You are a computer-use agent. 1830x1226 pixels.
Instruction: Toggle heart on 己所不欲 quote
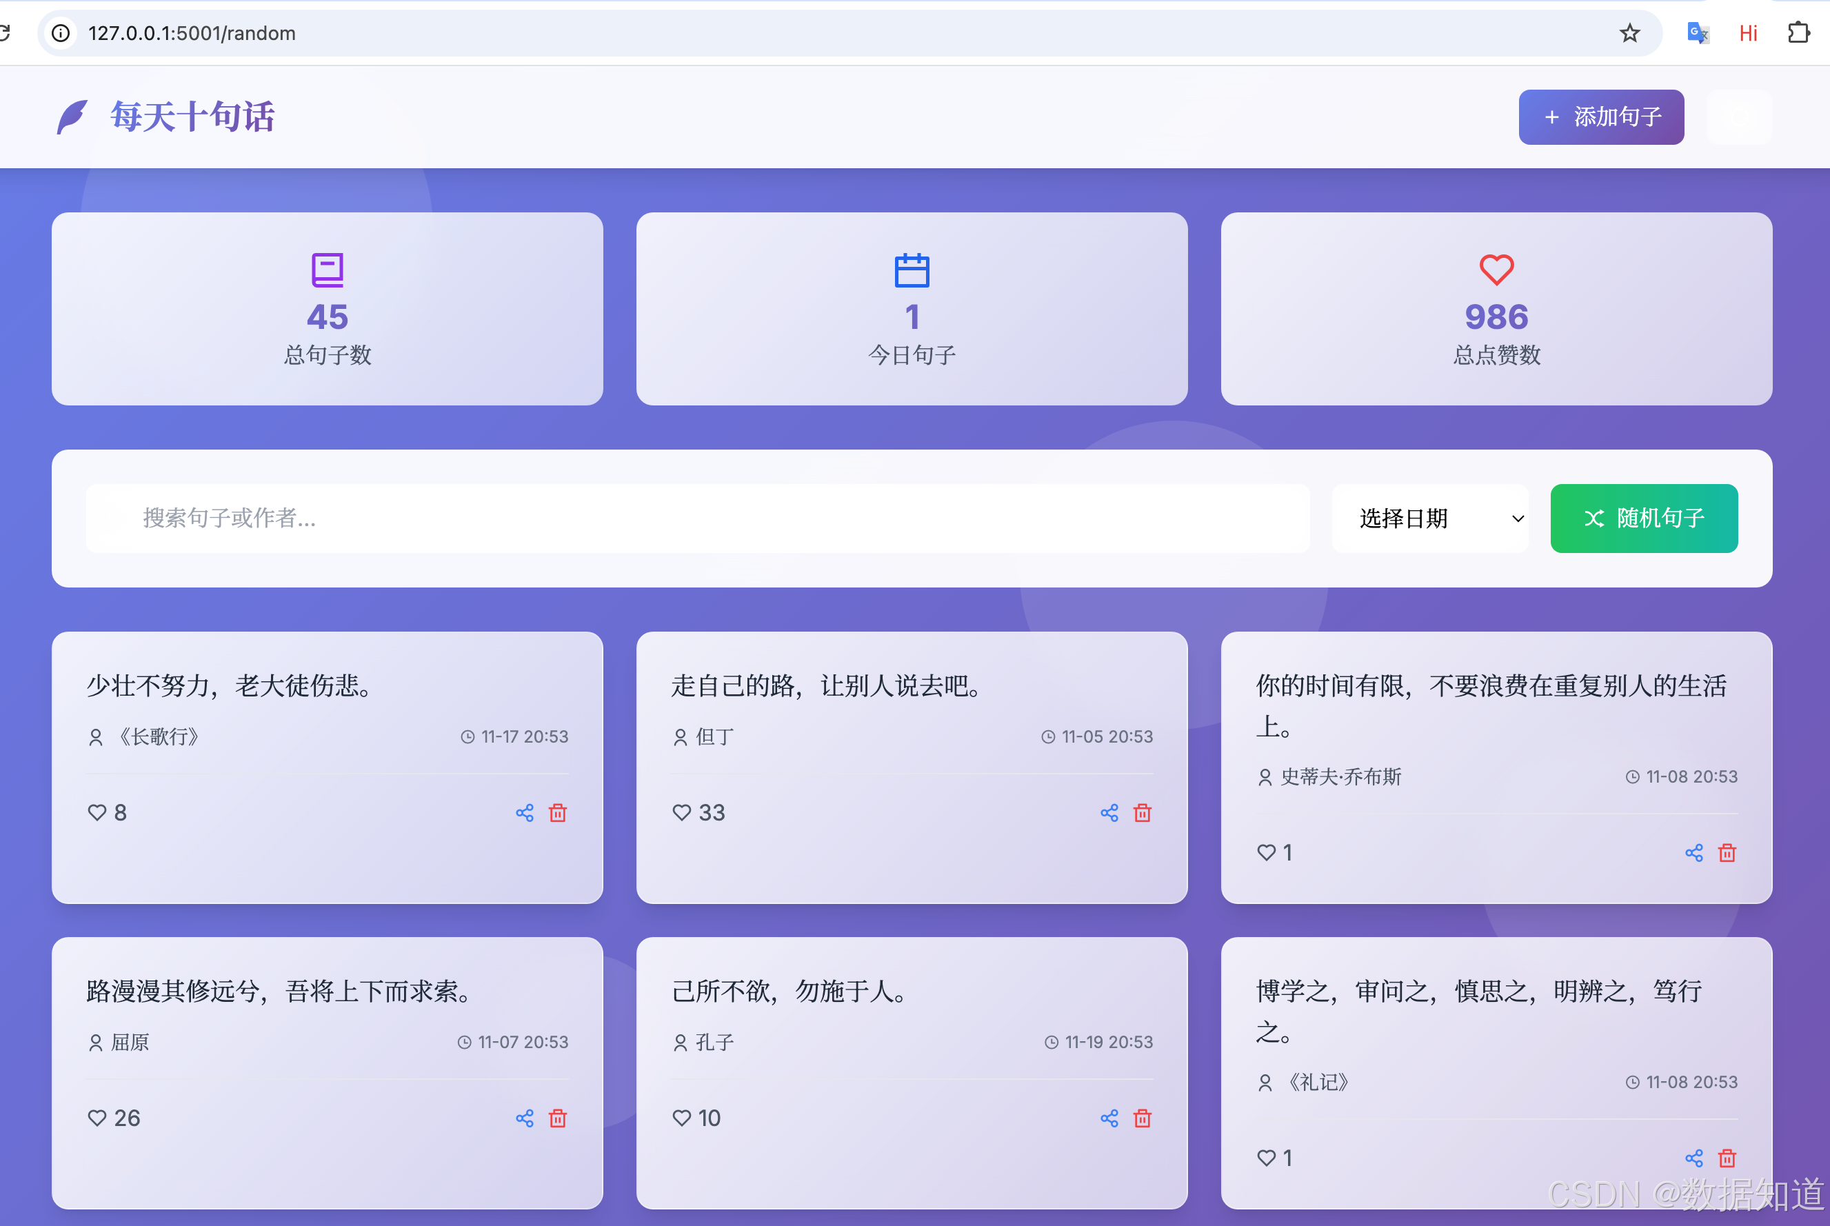tap(682, 1119)
